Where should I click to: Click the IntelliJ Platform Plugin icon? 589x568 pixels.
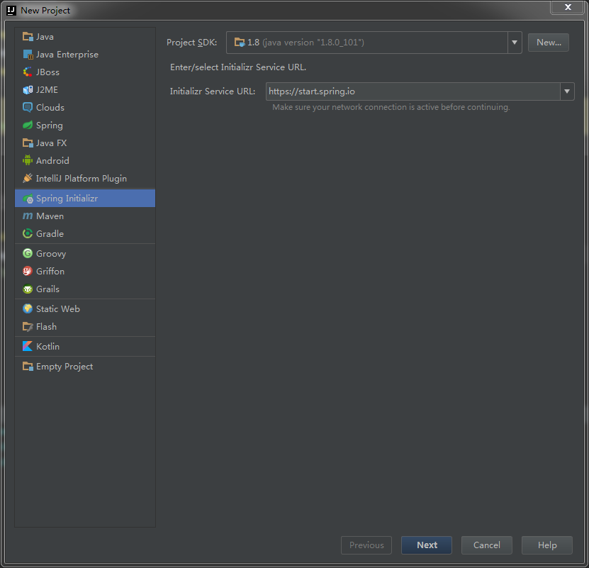point(28,178)
